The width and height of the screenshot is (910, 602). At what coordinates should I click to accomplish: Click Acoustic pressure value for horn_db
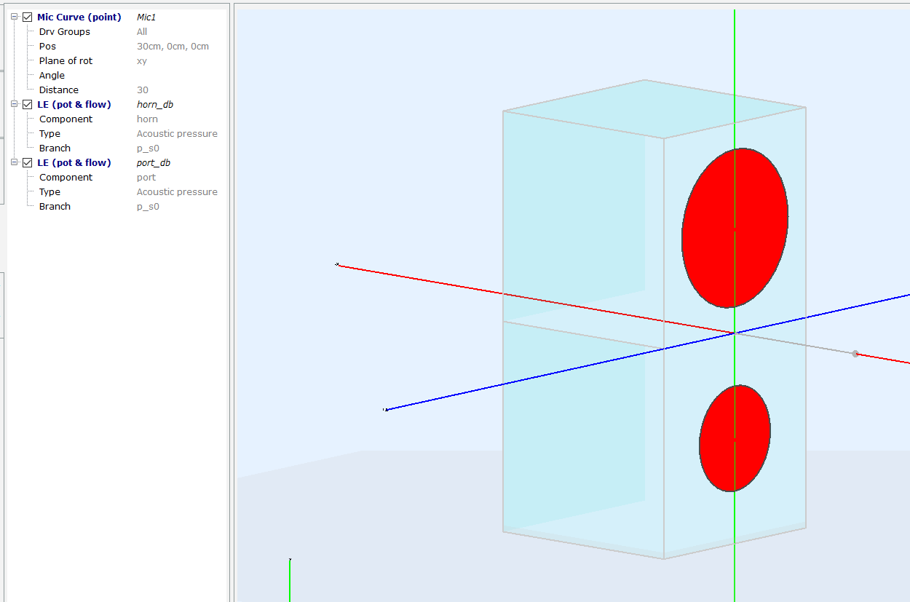click(x=177, y=133)
